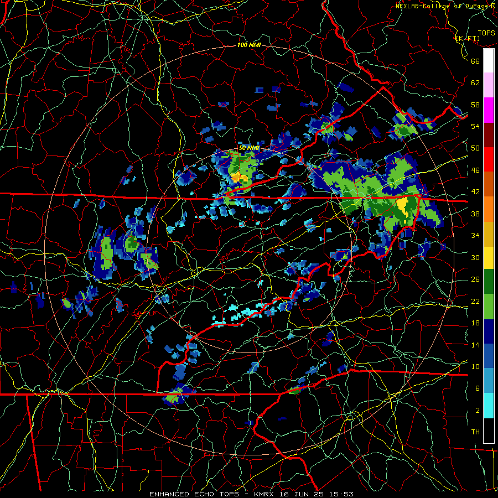
Task: Click the white swatch in the tops legend
Action: (489, 61)
